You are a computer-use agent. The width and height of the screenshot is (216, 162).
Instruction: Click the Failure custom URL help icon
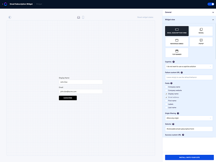coord(182,73)
